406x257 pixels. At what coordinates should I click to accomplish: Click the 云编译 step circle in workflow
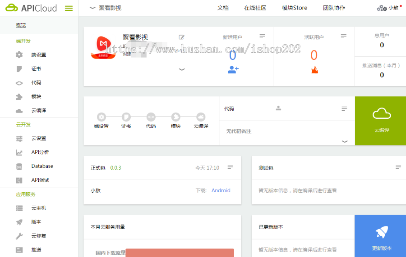201,117
